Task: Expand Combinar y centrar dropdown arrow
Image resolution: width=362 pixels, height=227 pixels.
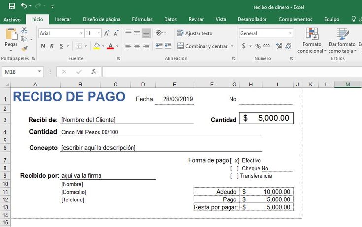Action: click(232, 46)
